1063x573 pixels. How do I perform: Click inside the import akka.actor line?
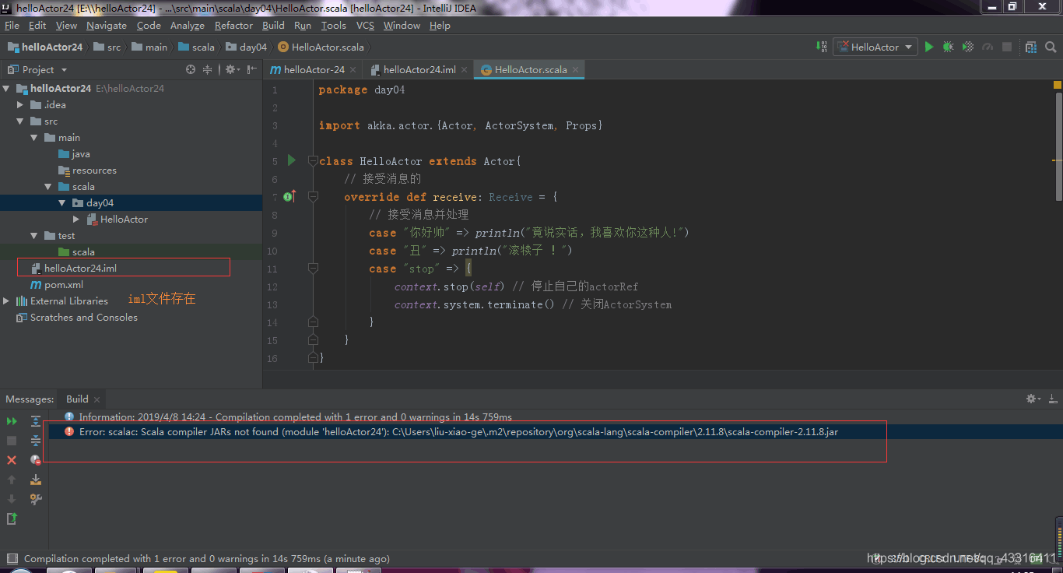(461, 125)
